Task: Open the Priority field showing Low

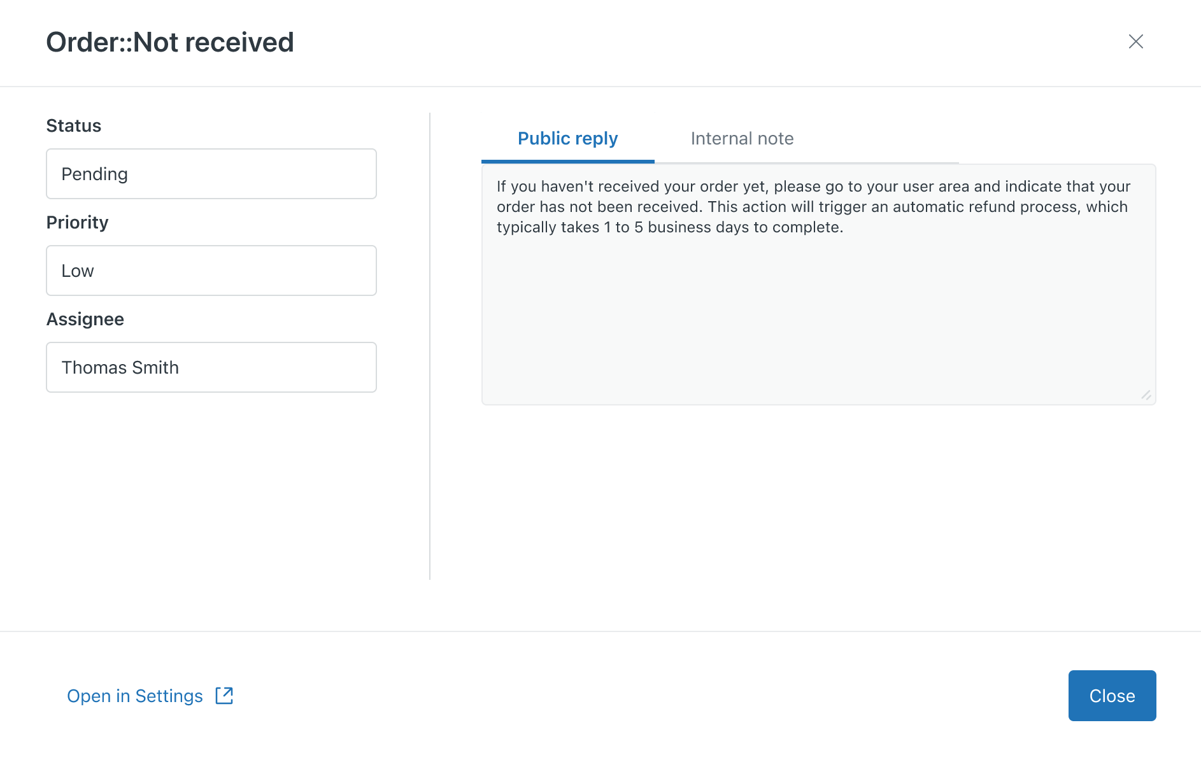Action: point(211,271)
